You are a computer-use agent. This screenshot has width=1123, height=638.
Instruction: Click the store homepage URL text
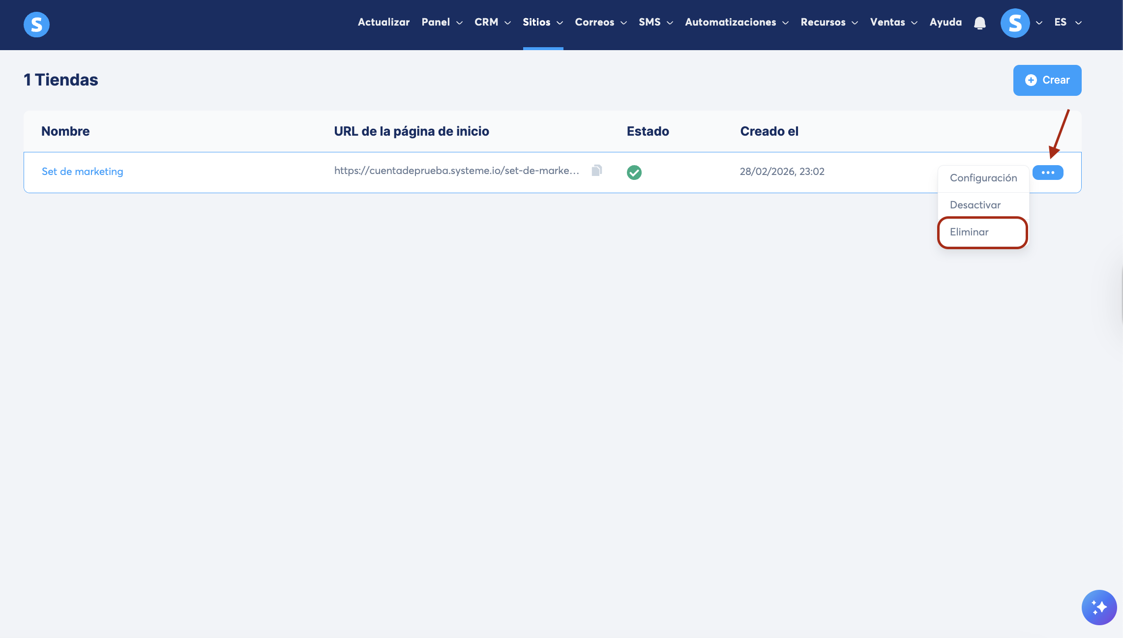point(456,171)
